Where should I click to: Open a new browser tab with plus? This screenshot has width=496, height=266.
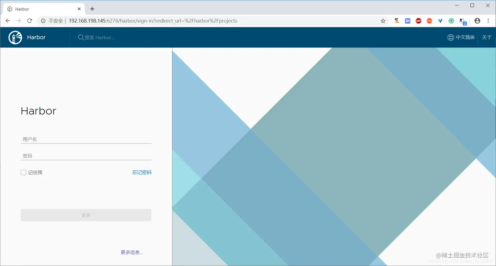click(92, 9)
